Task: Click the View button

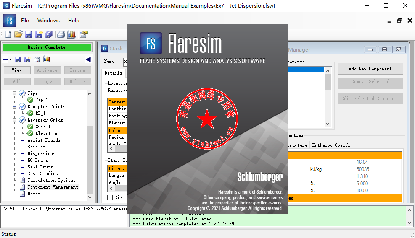Action: (x=17, y=70)
